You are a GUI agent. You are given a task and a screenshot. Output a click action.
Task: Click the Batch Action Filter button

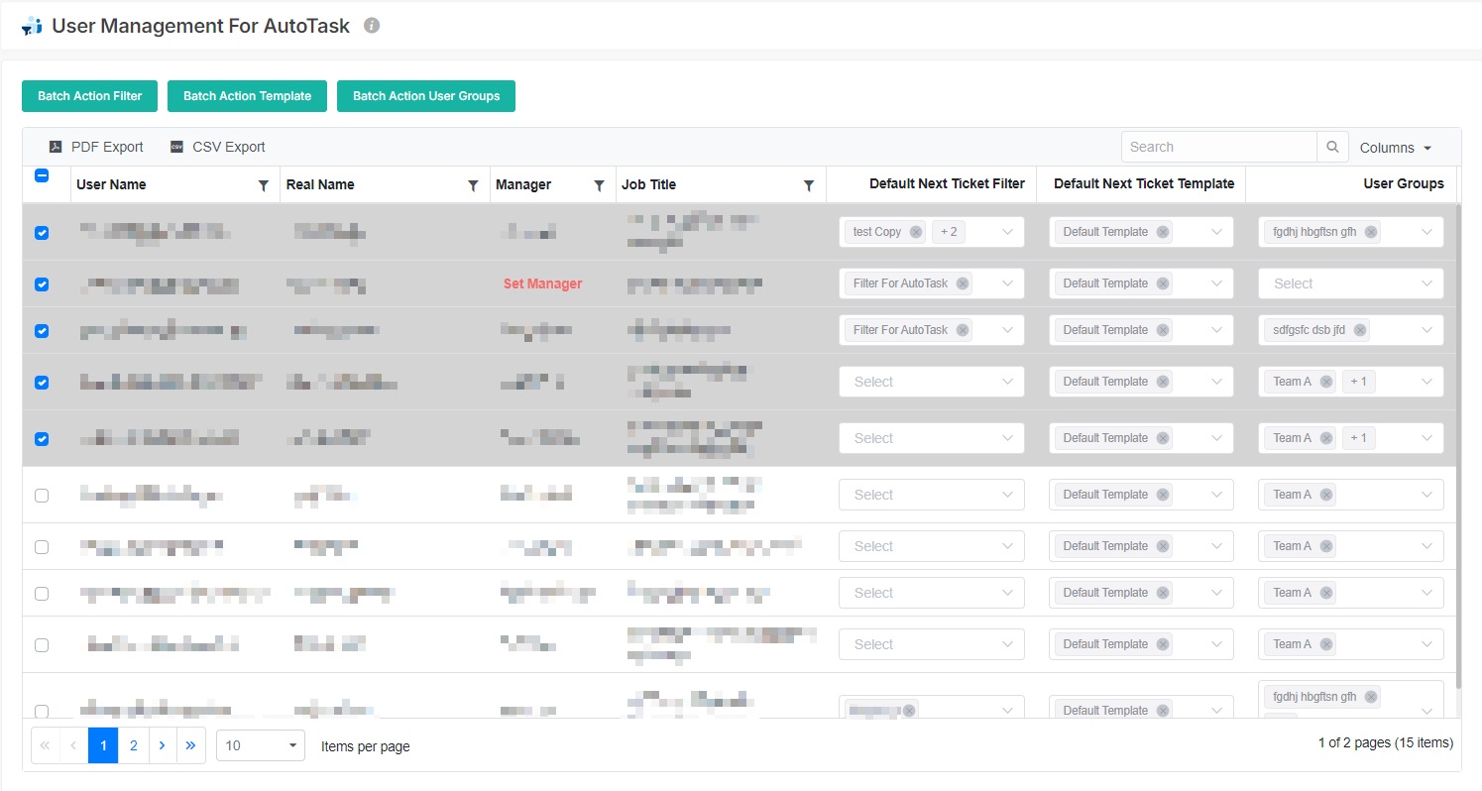tap(89, 96)
